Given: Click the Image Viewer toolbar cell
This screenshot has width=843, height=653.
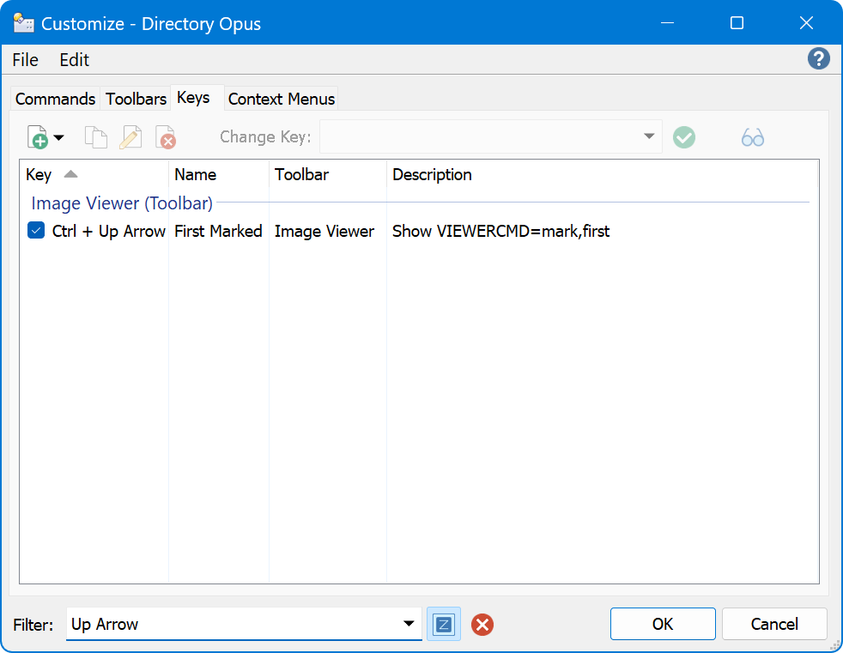Looking at the screenshot, I should pyautogui.click(x=324, y=231).
